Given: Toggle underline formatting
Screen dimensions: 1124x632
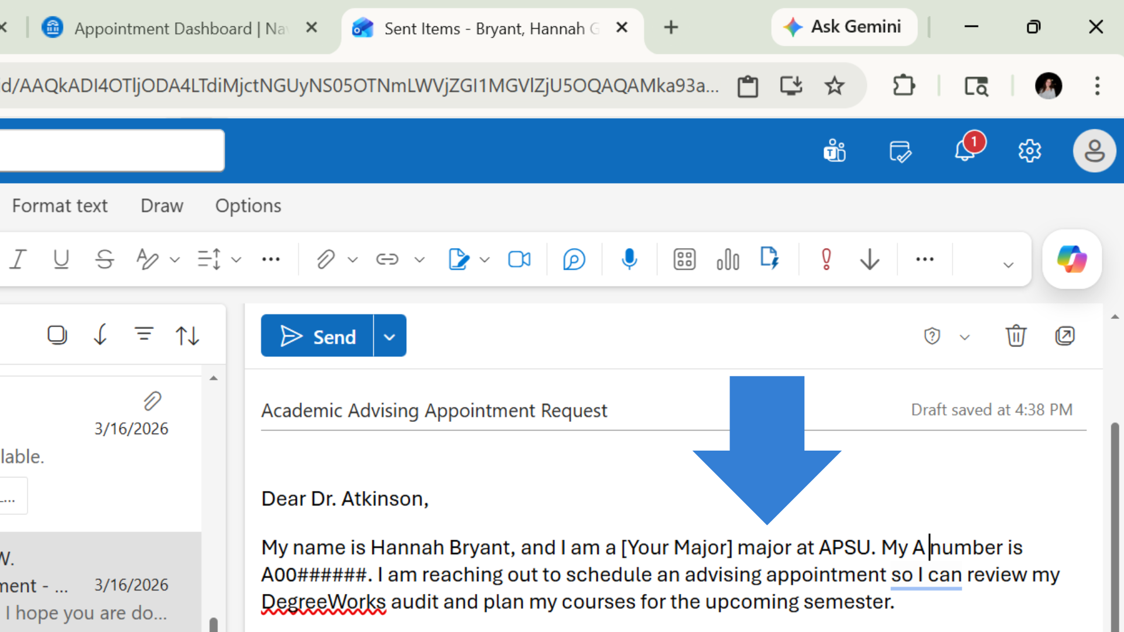Looking at the screenshot, I should click(x=61, y=259).
